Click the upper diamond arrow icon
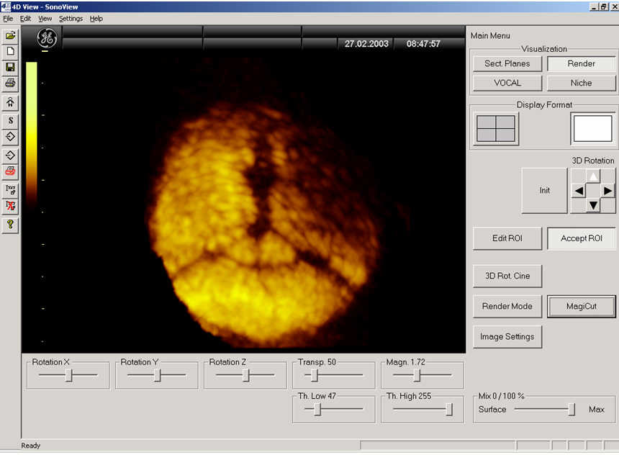 point(10,137)
